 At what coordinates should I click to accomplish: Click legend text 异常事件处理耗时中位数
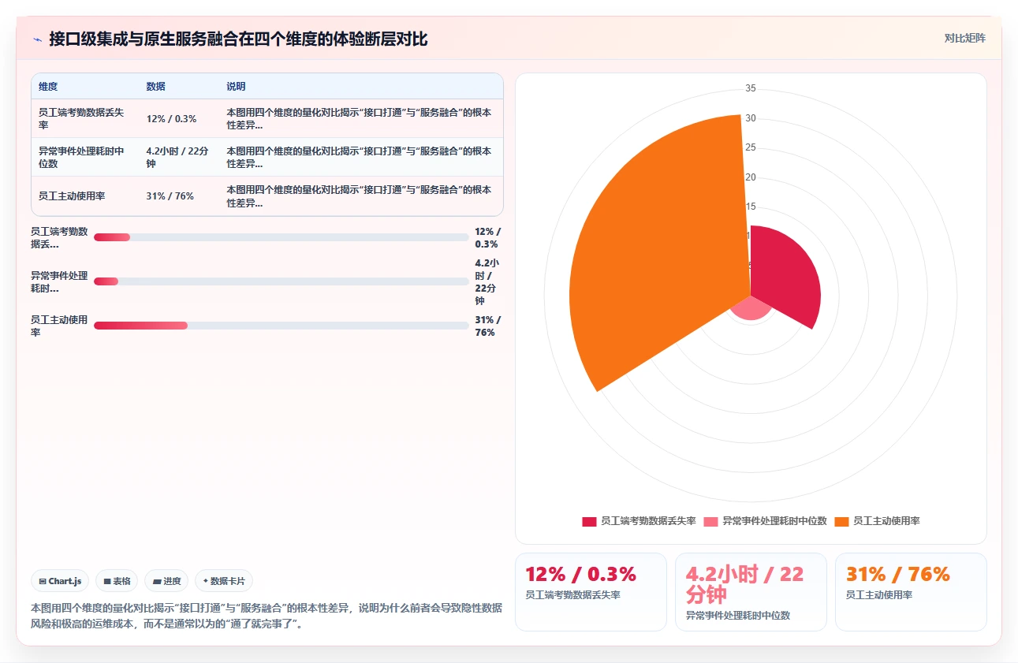pos(774,521)
